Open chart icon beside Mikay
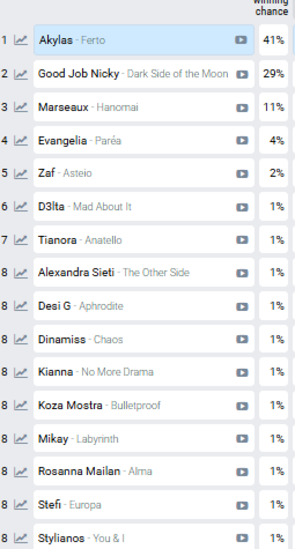 (20, 439)
